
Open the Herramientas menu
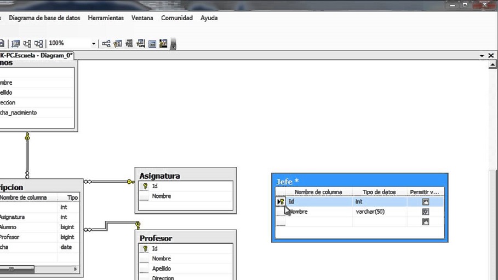pyautogui.click(x=106, y=18)
